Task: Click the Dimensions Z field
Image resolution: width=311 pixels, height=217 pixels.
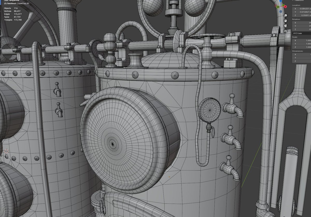Action: coord(302,61)
